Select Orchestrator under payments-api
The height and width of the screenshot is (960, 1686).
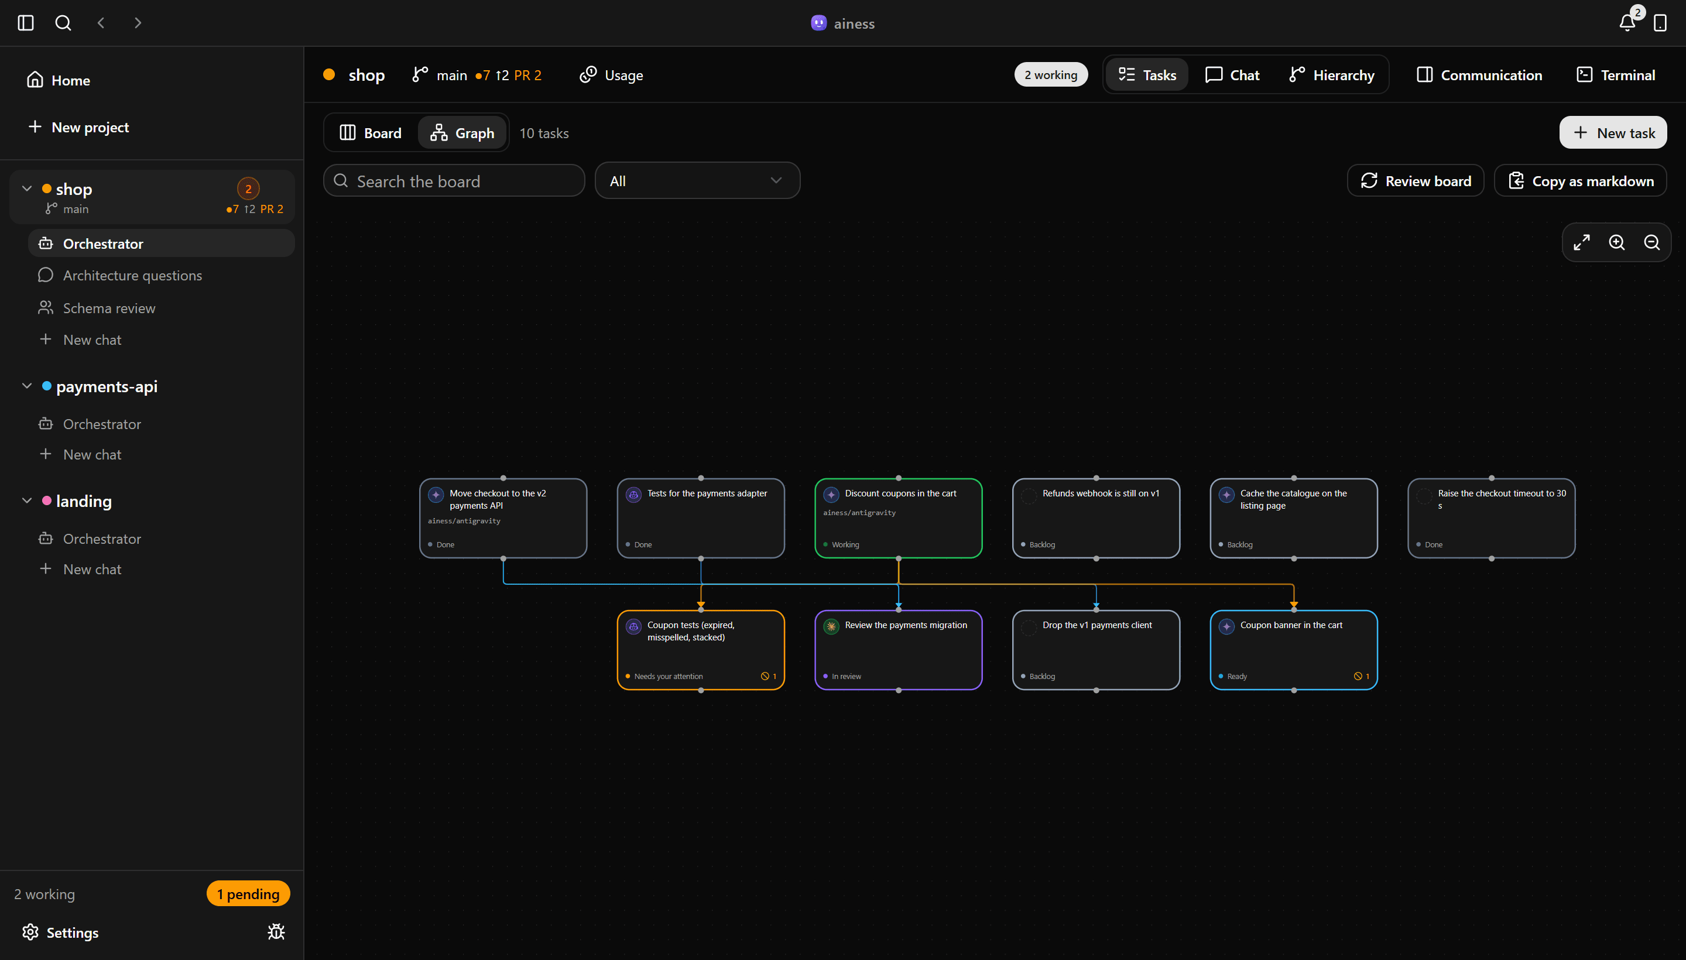pos(161,424)
